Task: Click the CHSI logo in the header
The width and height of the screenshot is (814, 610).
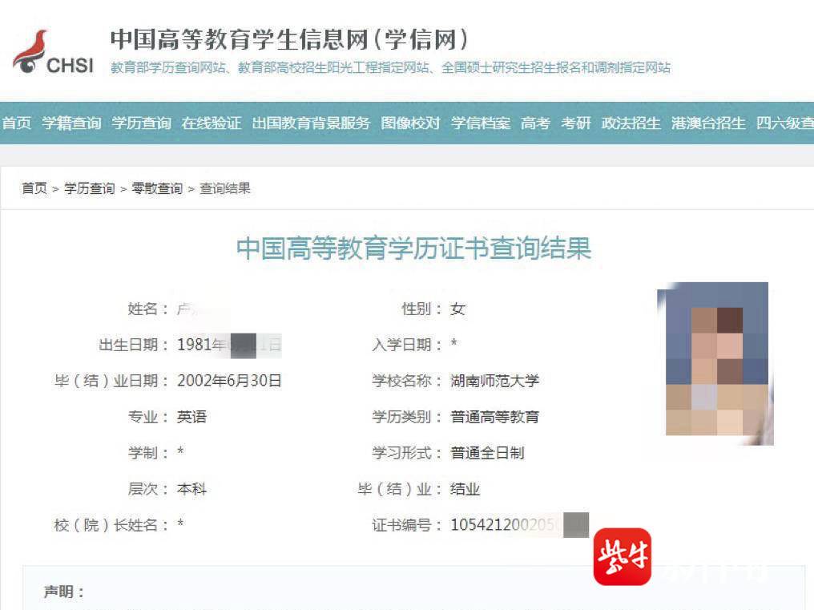Action: (x=53, y=53)
